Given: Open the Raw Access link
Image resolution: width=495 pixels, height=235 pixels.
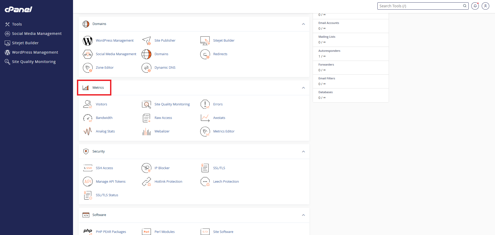Looking at the screenshot, I should tap(163, 118).
